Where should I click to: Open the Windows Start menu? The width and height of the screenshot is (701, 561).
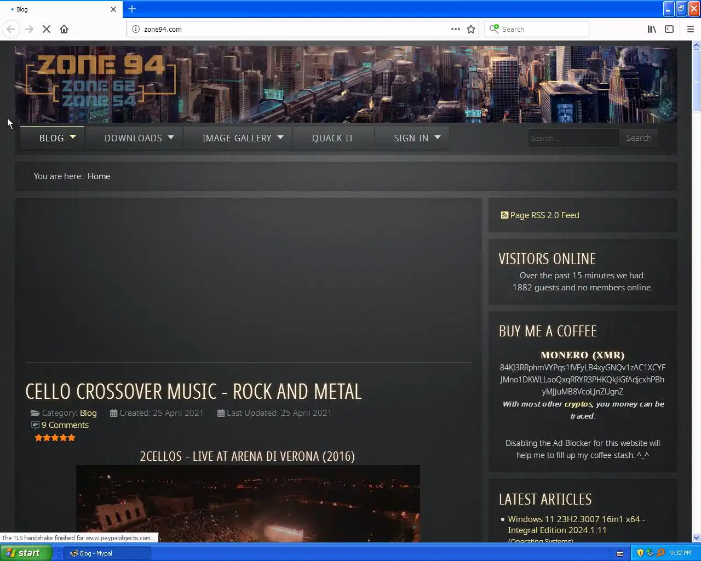pyautogui.click(x=26, y=553)
